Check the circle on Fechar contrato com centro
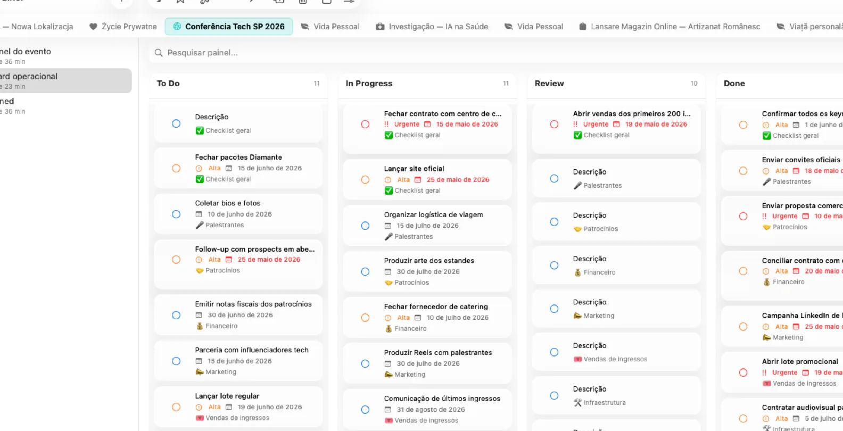 point(365,125)
